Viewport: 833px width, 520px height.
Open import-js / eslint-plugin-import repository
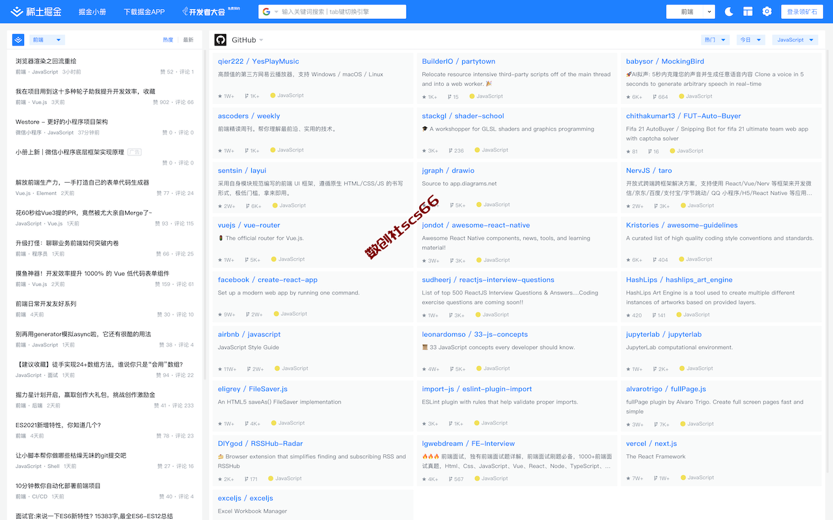pos(477,389)
